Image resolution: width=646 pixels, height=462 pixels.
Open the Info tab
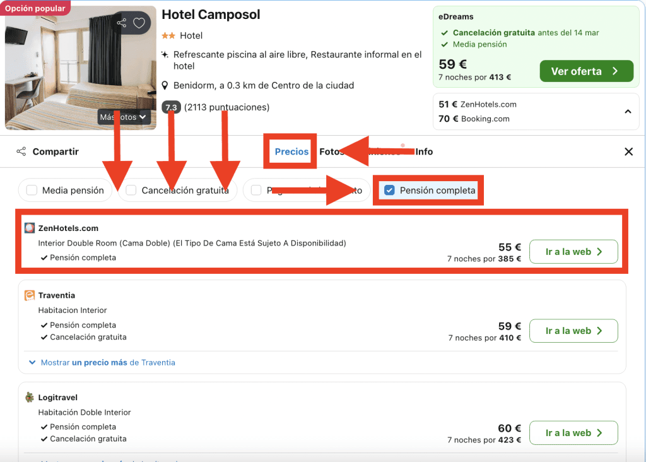[x=424, y=151]
